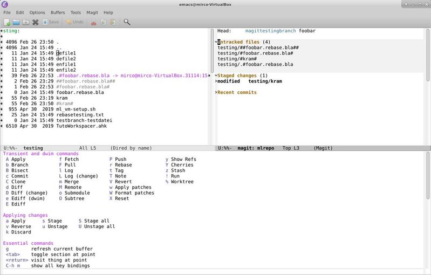Click the Undo toolbar button
Image resolution: width=431 pixels, height=275 pixels.
click(x=75, y=22)
